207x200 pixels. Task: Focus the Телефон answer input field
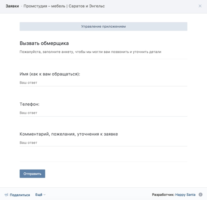coord(103,113)
